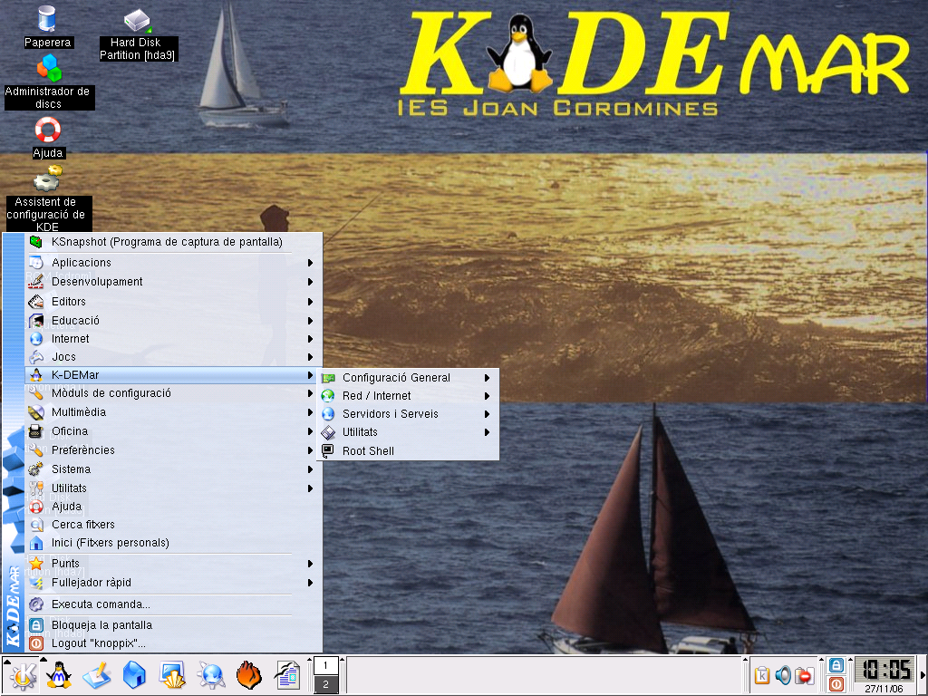Choose Cerca fitxers in the K menu
This screenshot has width=928, height=696.
click(83, 525)
